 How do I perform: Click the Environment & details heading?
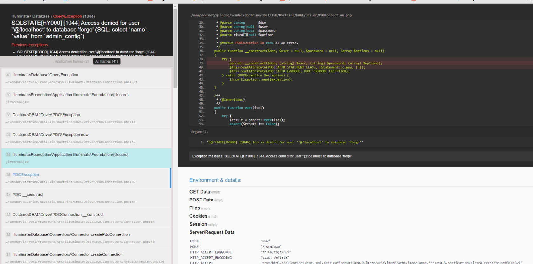tap(215, 180)
